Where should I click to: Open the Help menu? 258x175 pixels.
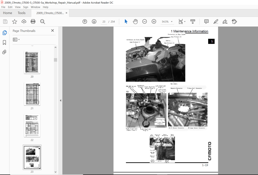pyautogui.click(x=46, y=7)
